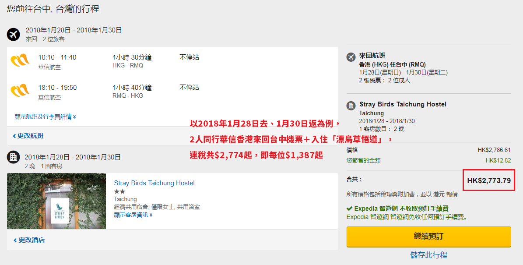Image resolution: width=523 pixels, height=265 pixels.
Task: Click the 1 客房數目： 2 晚 room summary
Action: 382,129
